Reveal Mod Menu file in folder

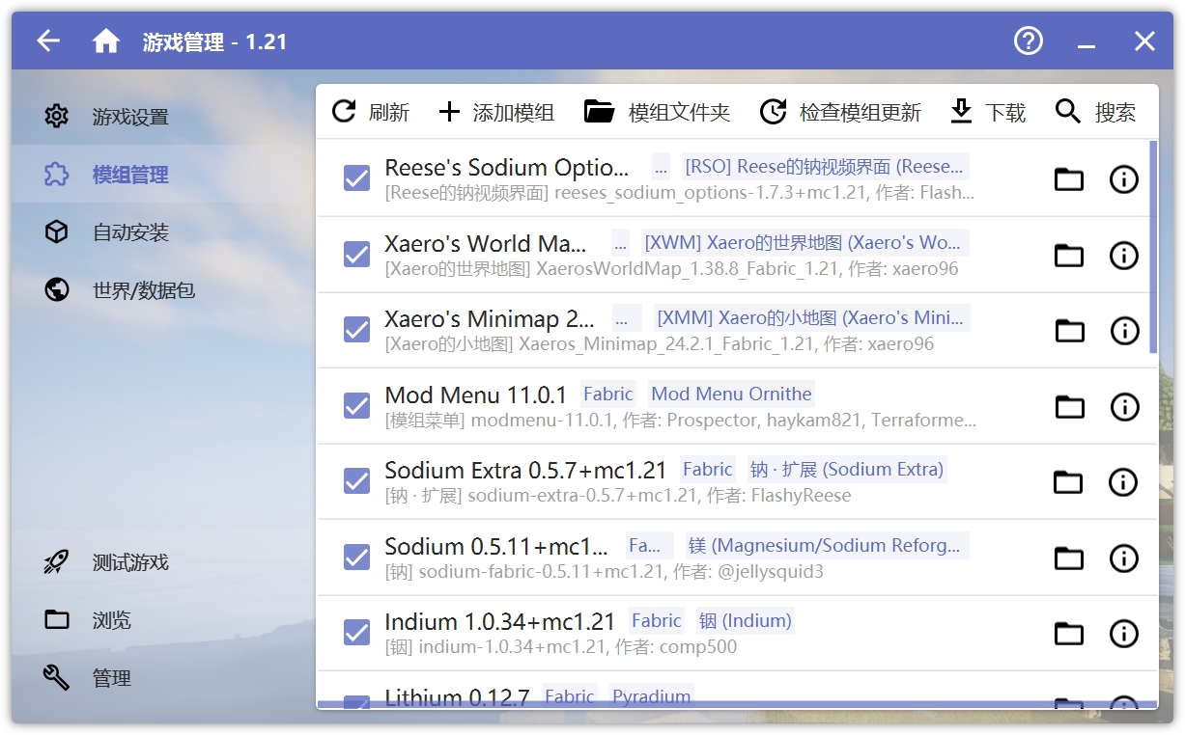click(1068, 406)
